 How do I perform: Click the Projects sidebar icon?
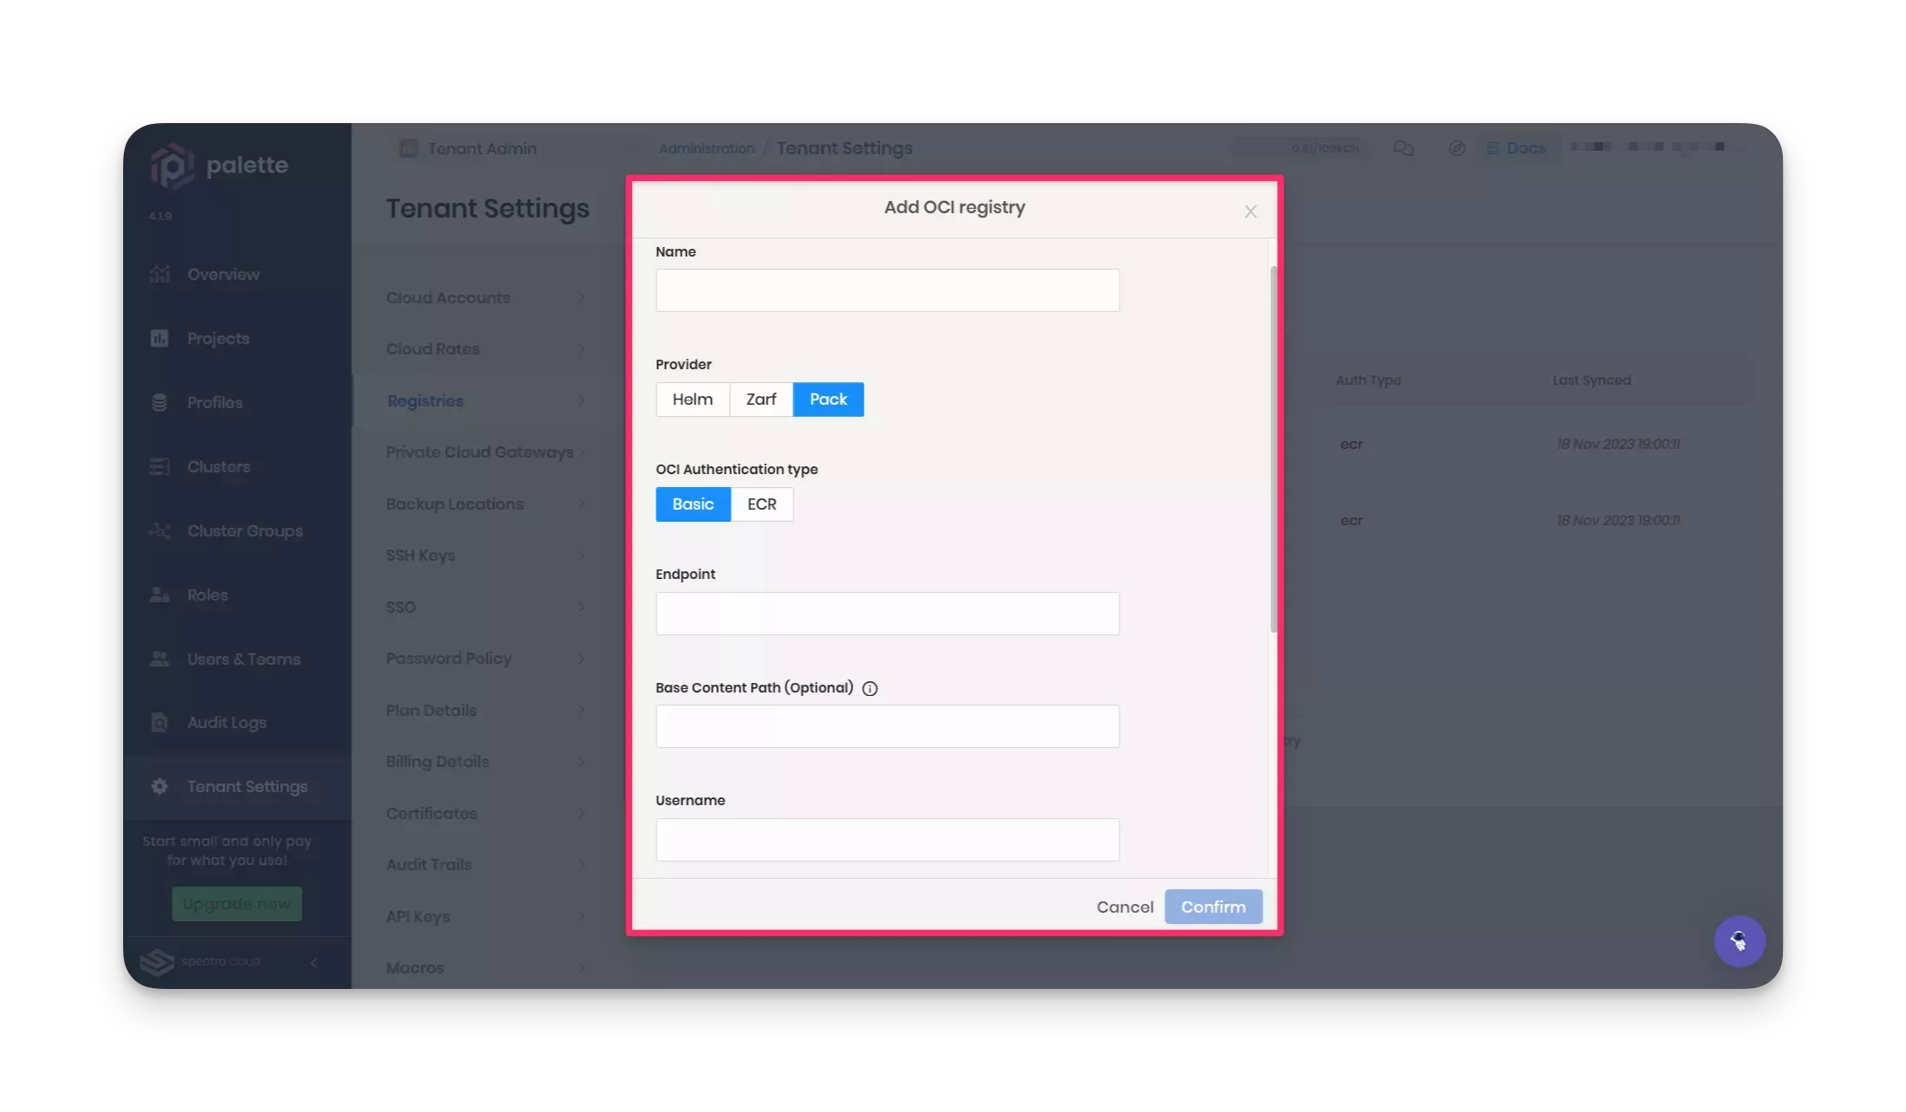point(159,337)
